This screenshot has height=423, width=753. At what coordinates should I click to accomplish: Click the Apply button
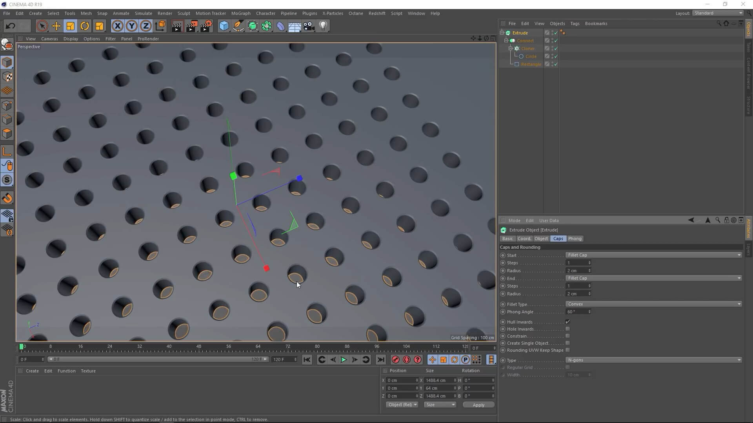pos(478,405)
